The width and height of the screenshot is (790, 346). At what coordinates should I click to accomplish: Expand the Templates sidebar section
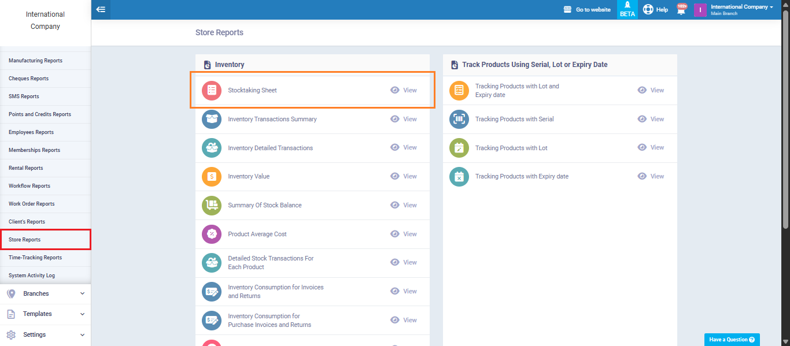pyautogui.click(x=45, y=314)
